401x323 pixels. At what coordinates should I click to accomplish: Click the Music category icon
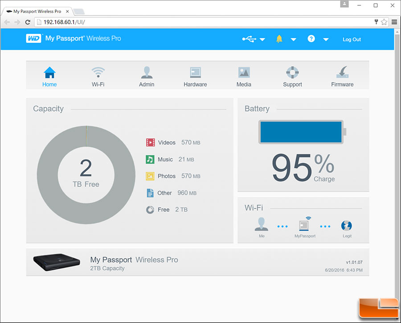coord(150,159)
